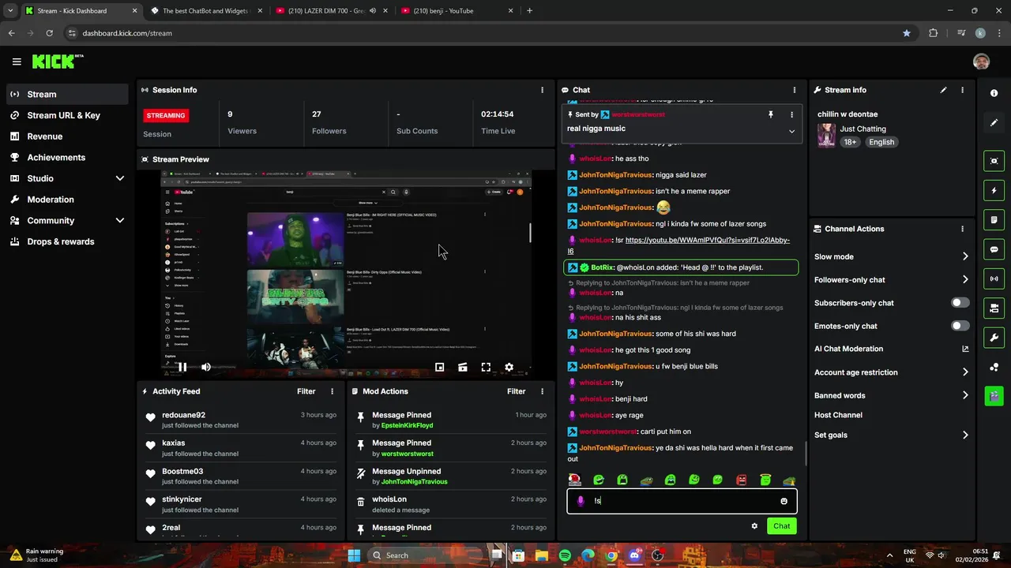Switch to LAZER DIM 700 browser tab
The height and width of the screenshot is (568, 1011).
332,11
